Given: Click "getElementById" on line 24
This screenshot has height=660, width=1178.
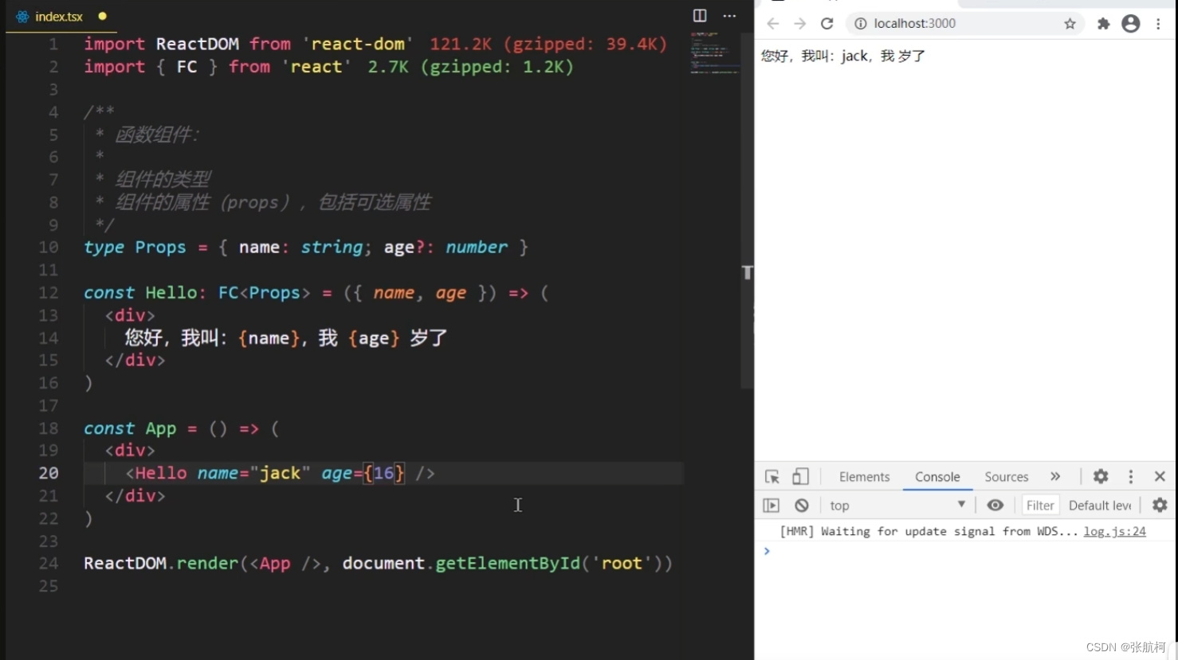Looking at the screenshot, I should pyautogui.click(x=508, y=564).
